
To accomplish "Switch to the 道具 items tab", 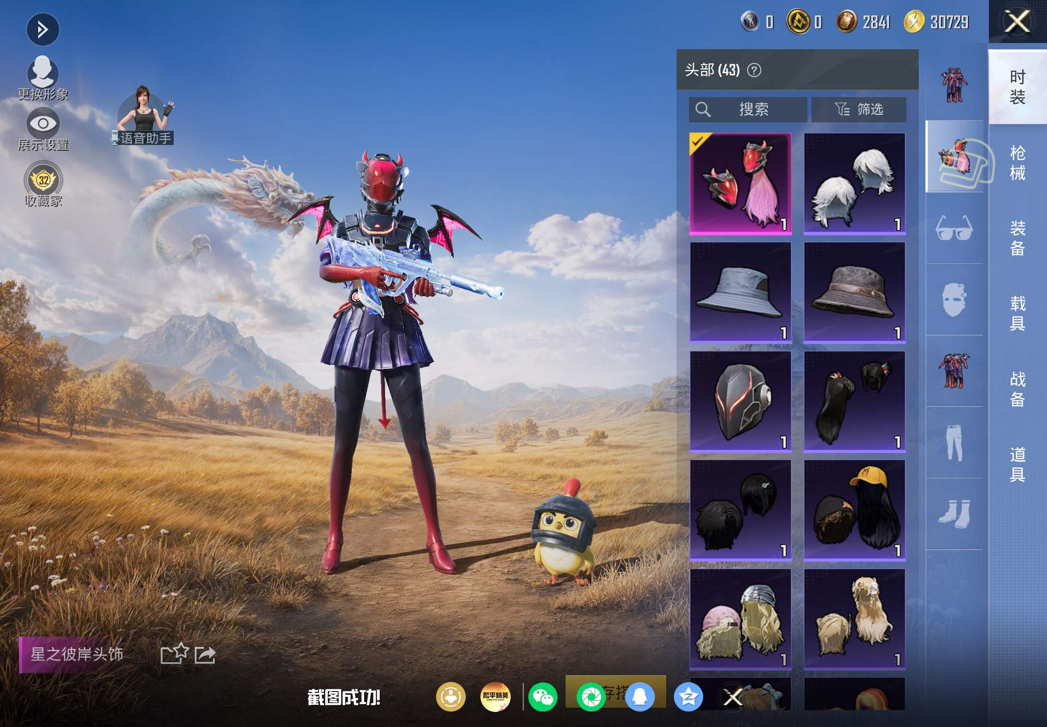I will (x=1017, y=464).
